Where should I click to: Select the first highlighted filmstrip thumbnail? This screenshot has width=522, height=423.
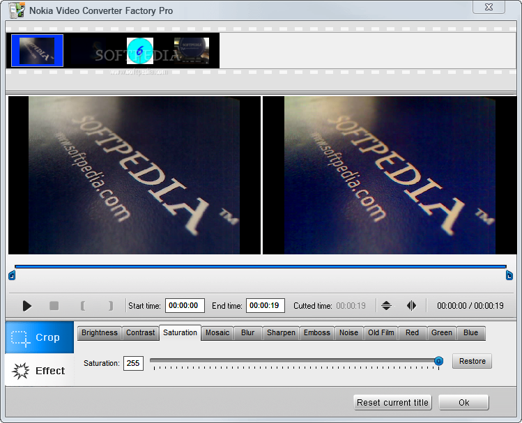pyautogui.click(x=37, y=51)
